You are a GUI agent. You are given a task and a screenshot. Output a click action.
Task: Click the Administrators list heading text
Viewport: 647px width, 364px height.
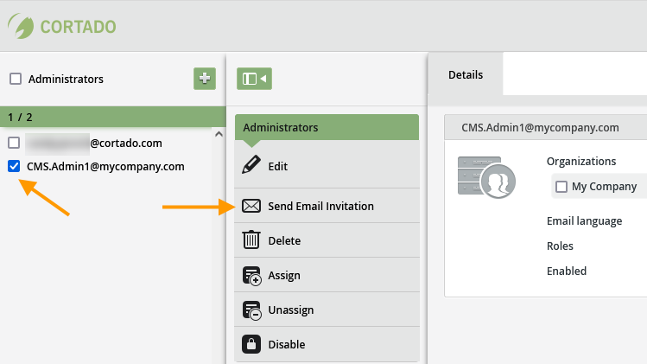(x=66, y=79)
